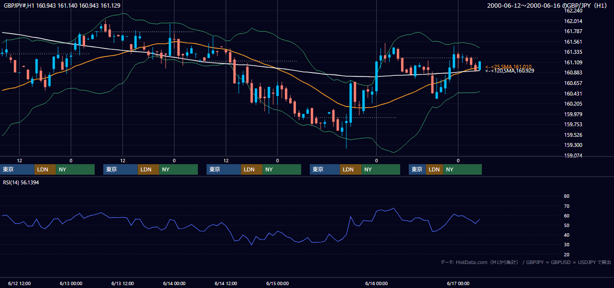
Task: Click RSI scale value 30
Action: (x=566, y=245)
